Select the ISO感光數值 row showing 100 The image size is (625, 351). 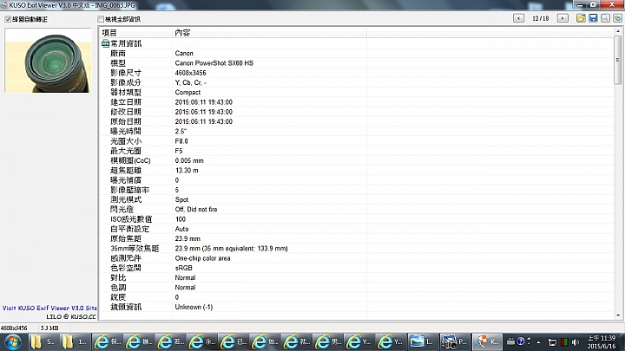[x=357, y=219]
